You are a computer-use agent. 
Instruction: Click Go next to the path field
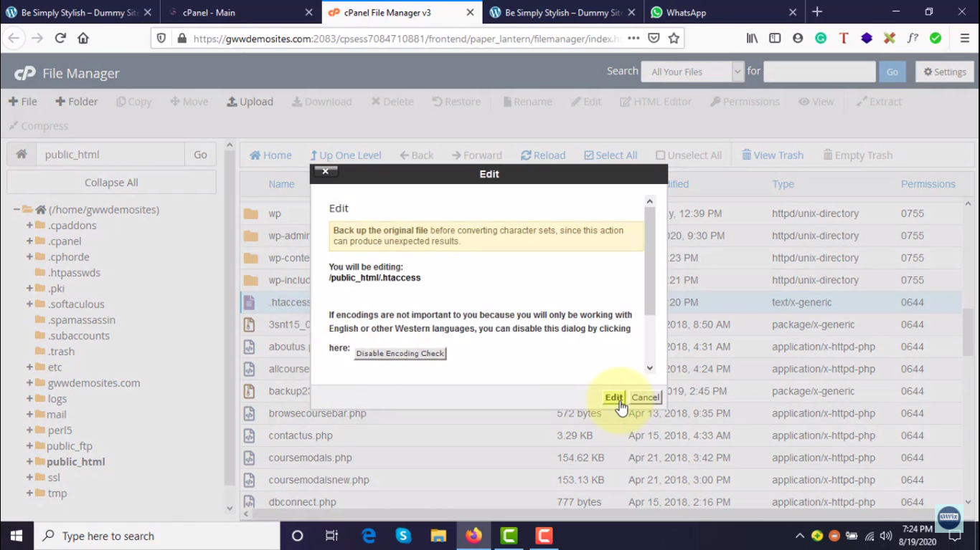200,154
